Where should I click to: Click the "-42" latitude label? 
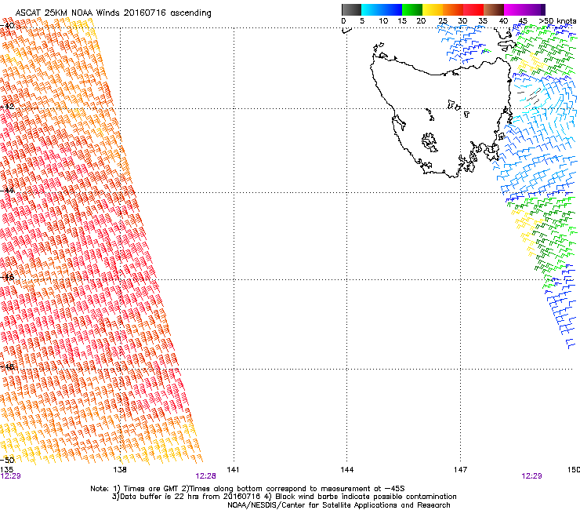(7, 106)
